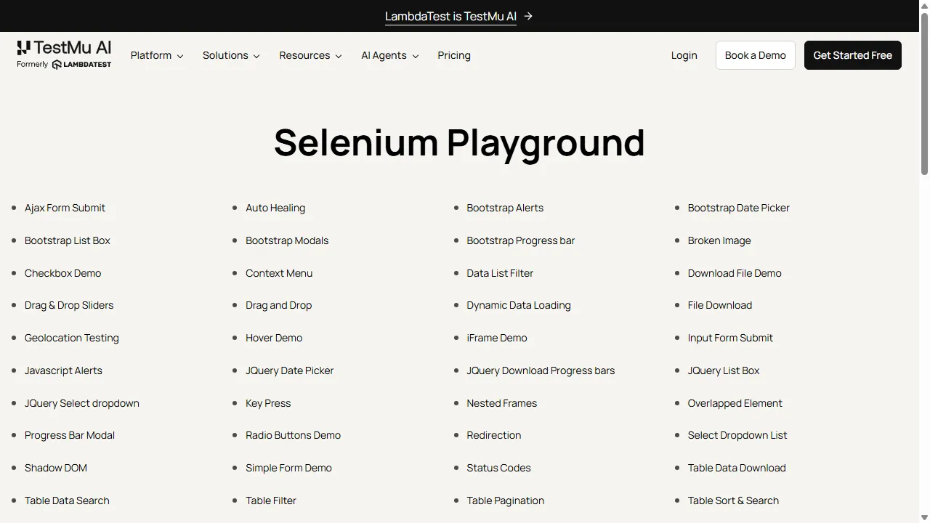Open the Auto Healing demo
Viewport: 930px width, 523px height.
275,208
